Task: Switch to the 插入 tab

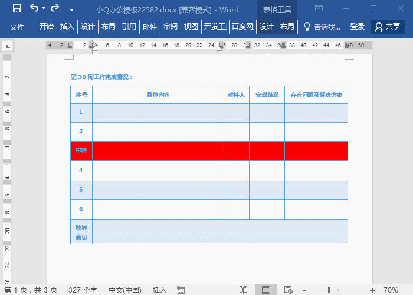Action: click(67, 27)
